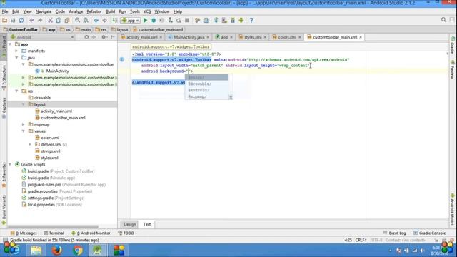457x257 pixels.
Task: Switch to the colors.xml editor tab
Action: 287,37
